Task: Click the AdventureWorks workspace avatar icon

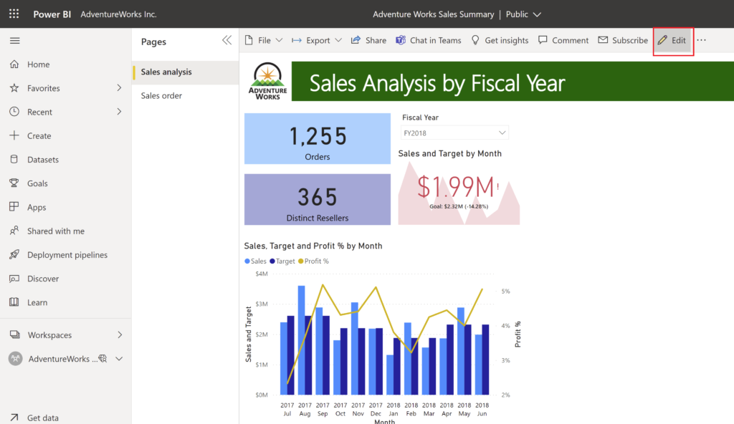Action: pos(16,359)
